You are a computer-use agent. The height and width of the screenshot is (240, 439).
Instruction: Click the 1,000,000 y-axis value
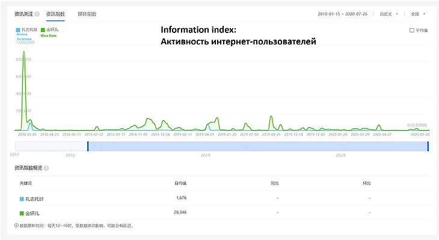point(25,42)
